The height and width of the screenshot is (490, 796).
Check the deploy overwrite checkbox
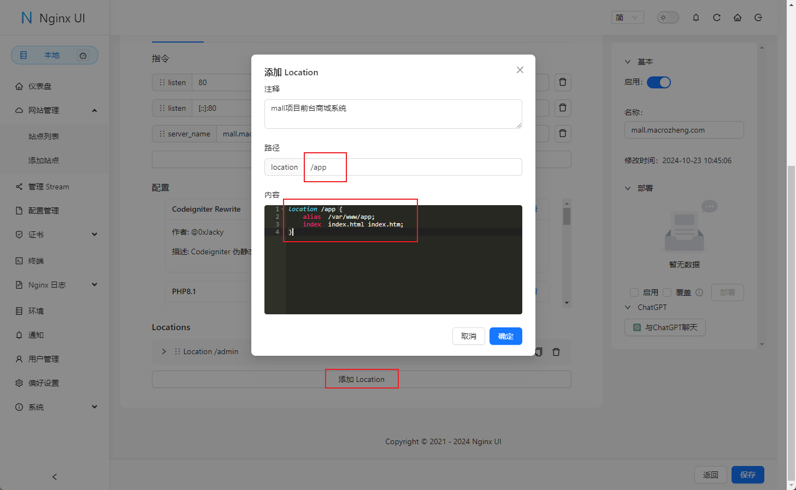[x=667, y=292]
